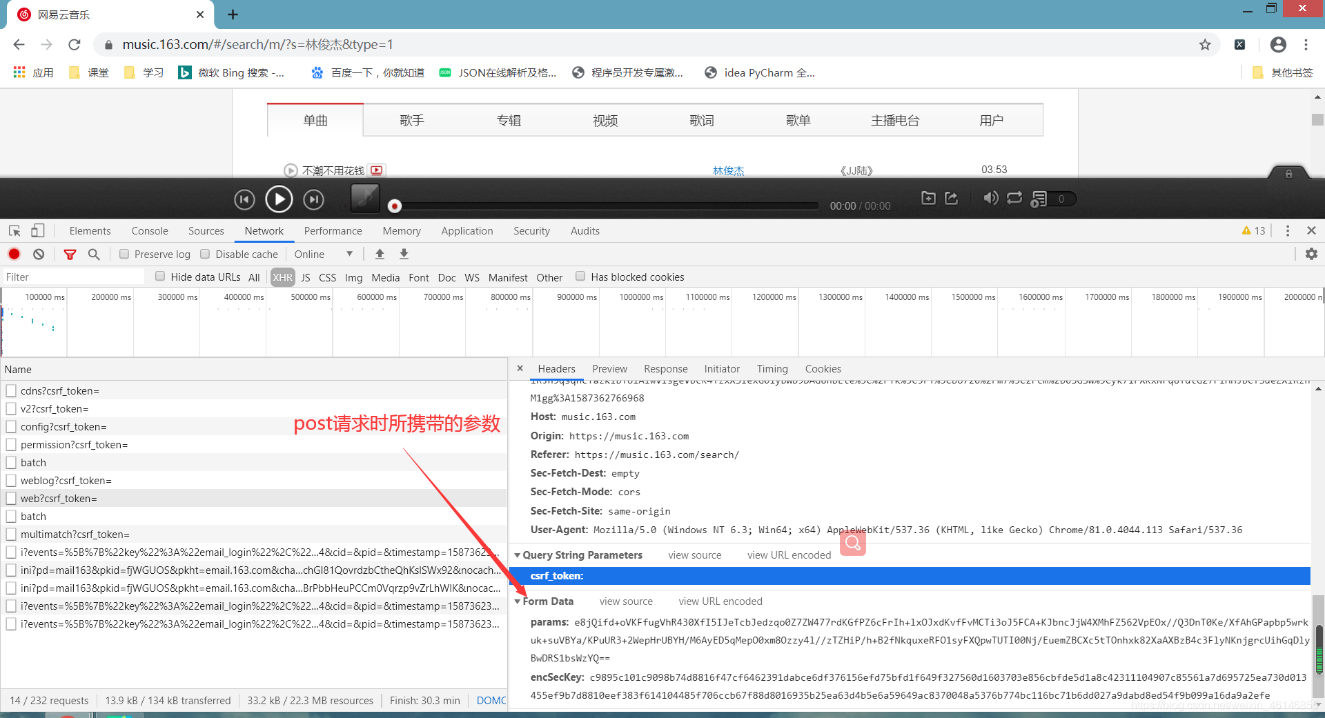
Task: Play the song with the play button
Action: (279, 199)
